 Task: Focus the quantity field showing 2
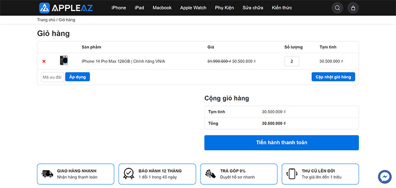tap(292, 61)
